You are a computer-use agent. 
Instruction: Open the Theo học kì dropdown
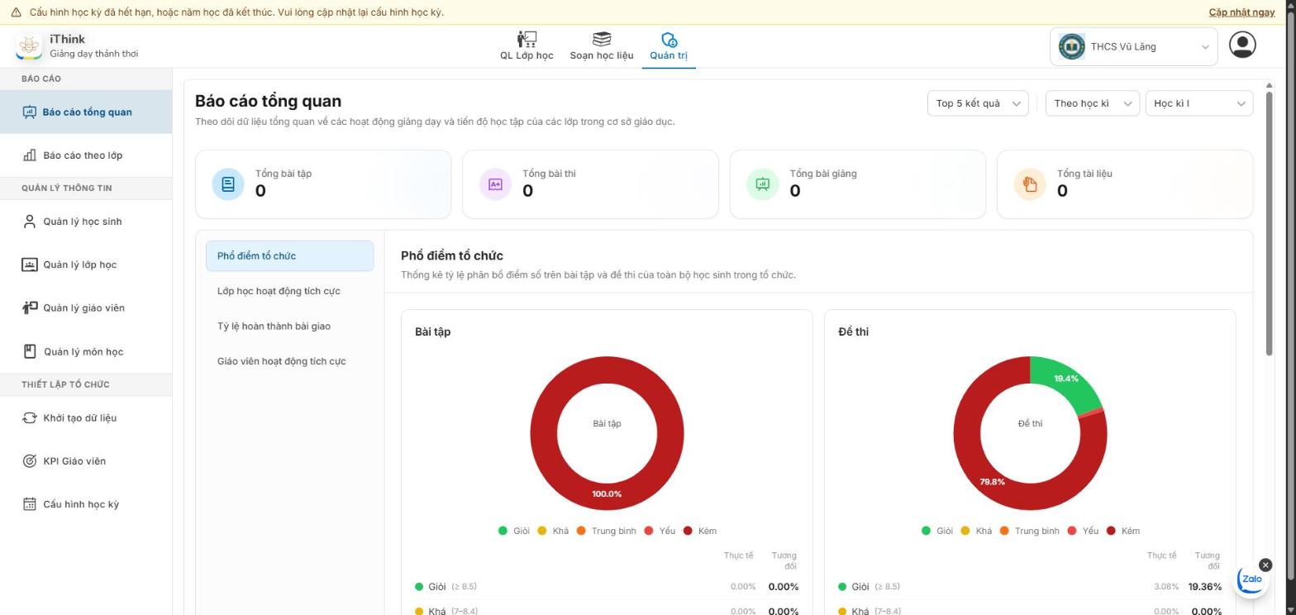pyautogui.click(x=1093, y=103)
